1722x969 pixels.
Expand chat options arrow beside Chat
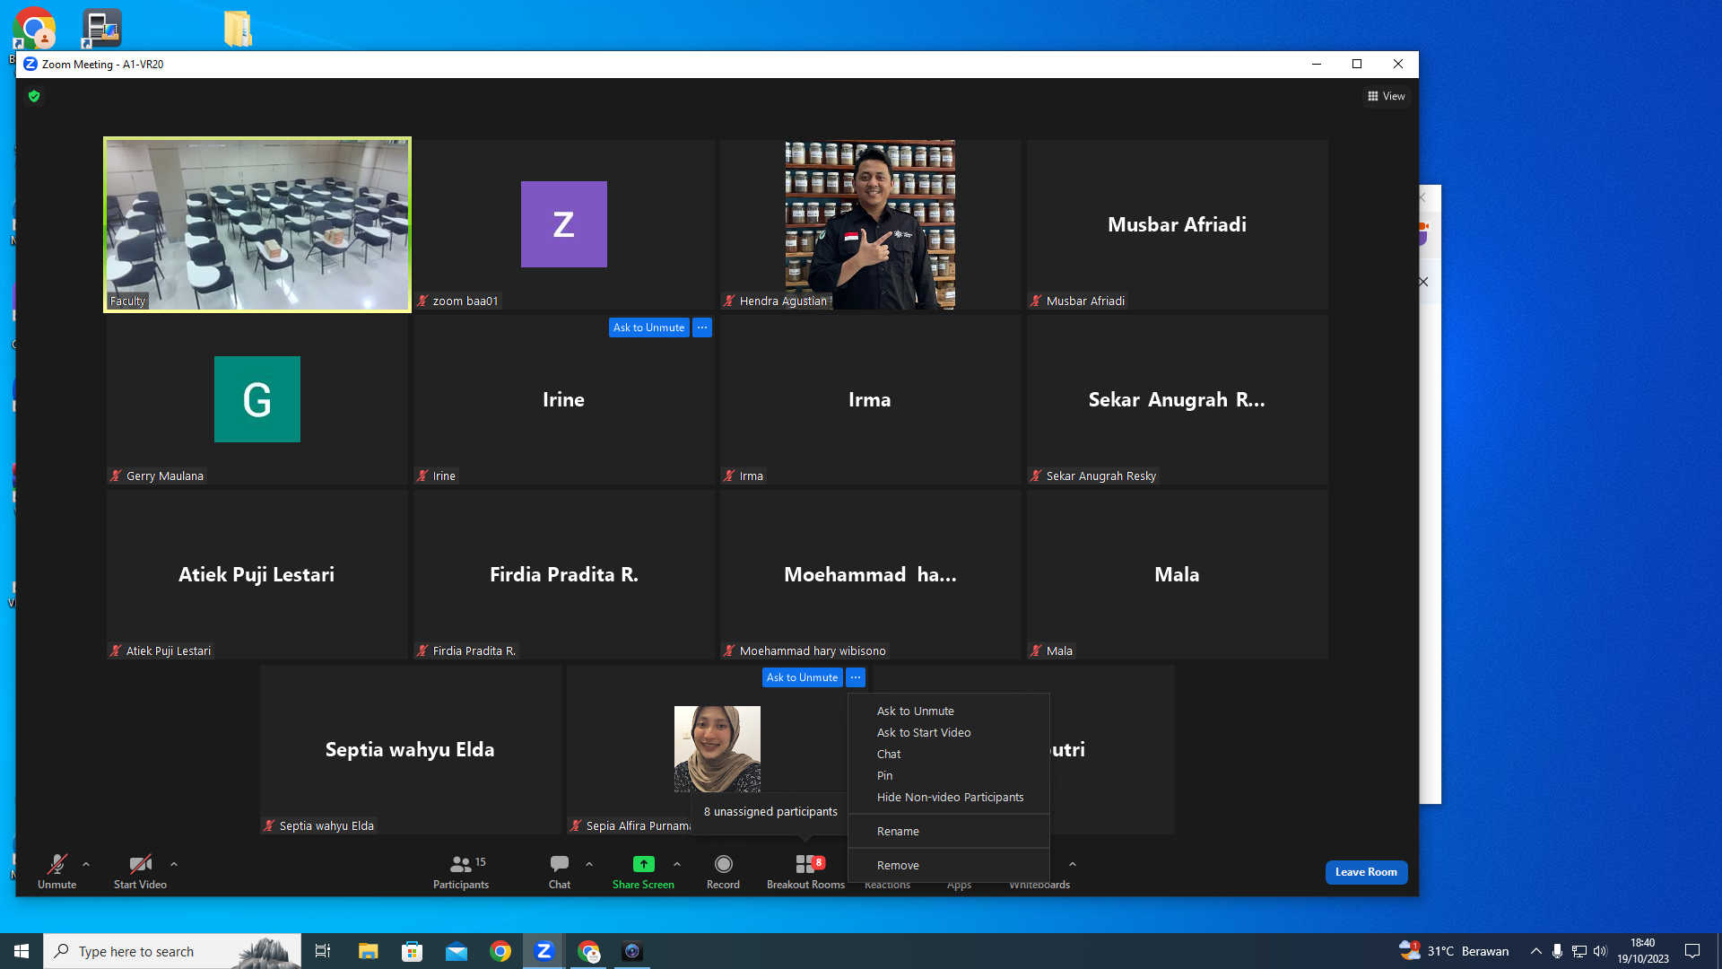[589, 864]
